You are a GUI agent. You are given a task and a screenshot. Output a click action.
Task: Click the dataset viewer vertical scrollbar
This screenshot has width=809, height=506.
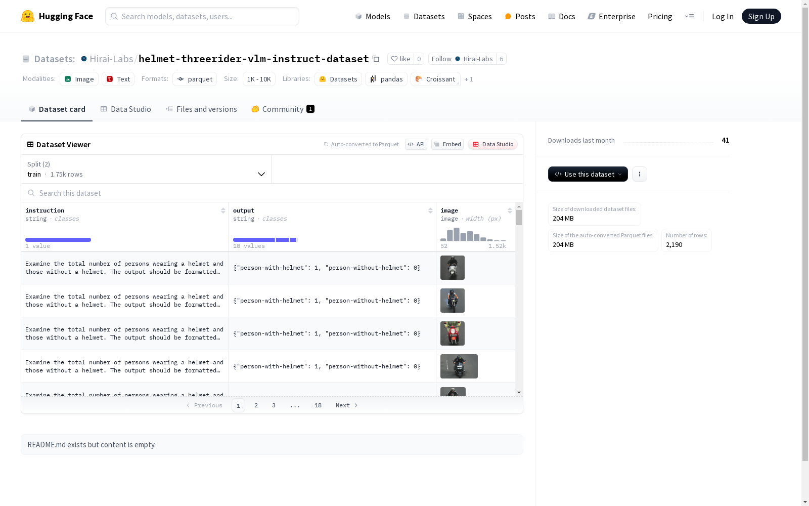pyautogui.click(x=519, y=218)
